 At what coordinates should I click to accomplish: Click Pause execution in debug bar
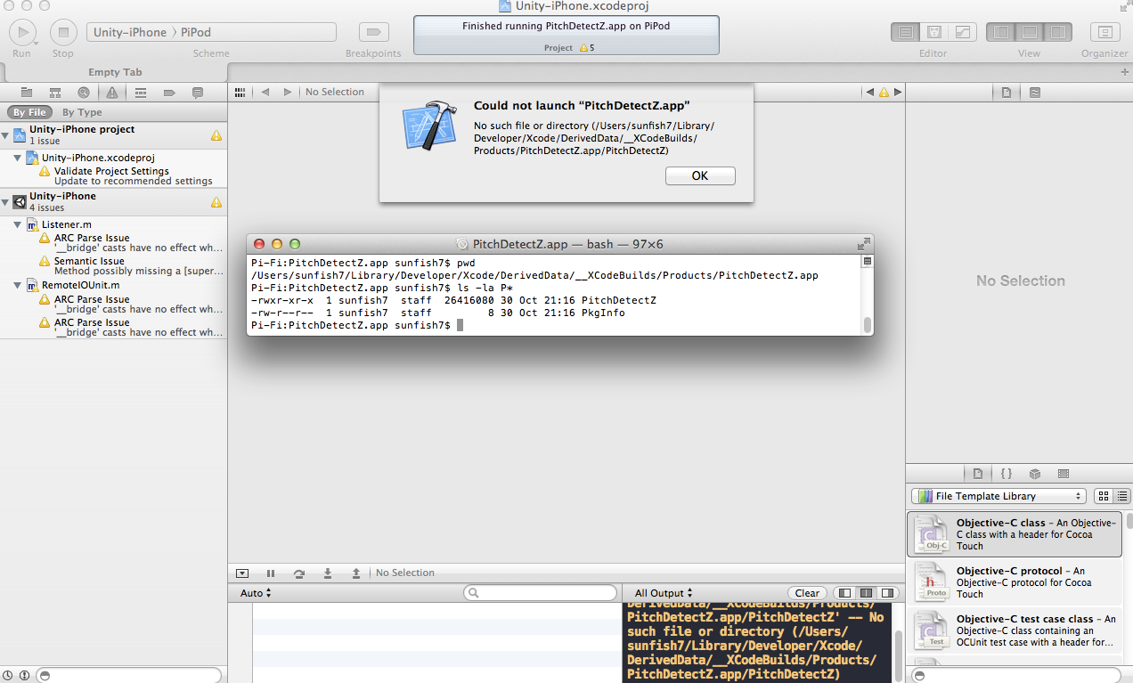(271, 573)
